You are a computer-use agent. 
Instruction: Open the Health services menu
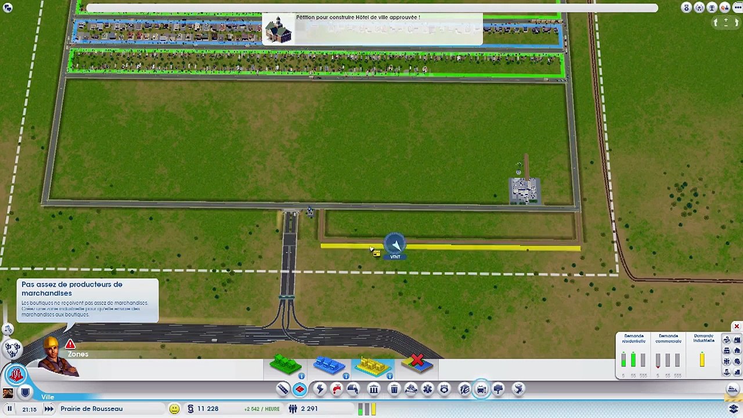(x=427, y=389)
